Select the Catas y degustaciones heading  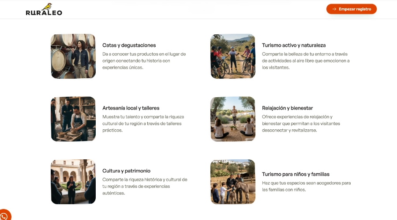(x=129, y=45)
